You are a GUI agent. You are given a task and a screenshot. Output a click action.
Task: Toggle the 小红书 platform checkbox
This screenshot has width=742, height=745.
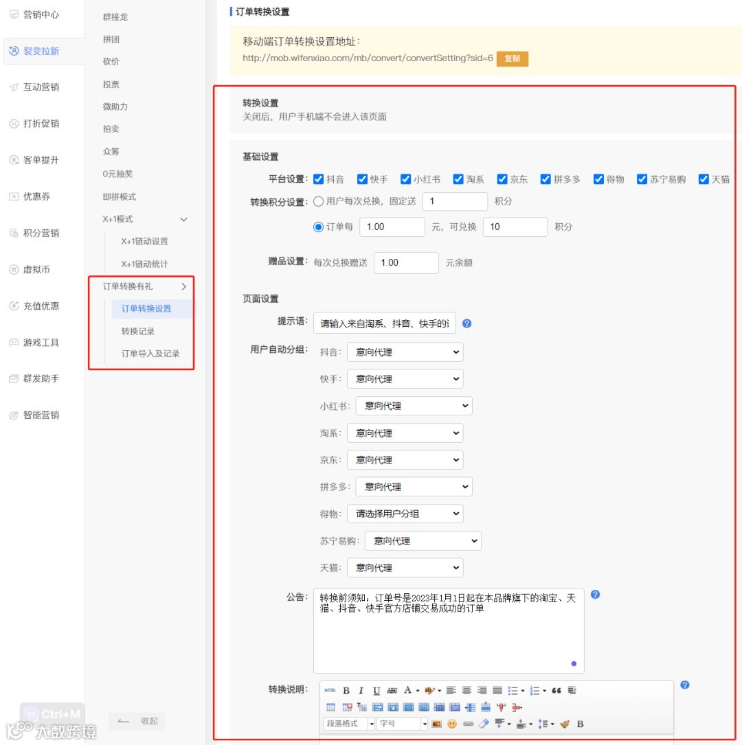(405, 179)
